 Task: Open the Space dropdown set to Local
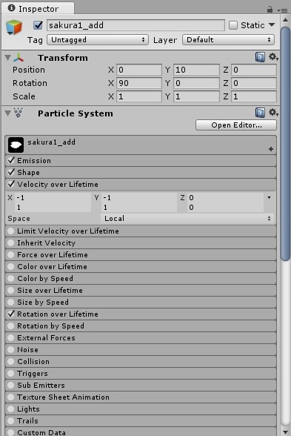coord(187,218)
